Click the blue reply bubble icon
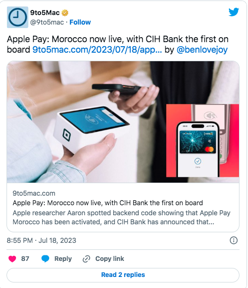This screenshot has width=248, height=288. point(45,258)
